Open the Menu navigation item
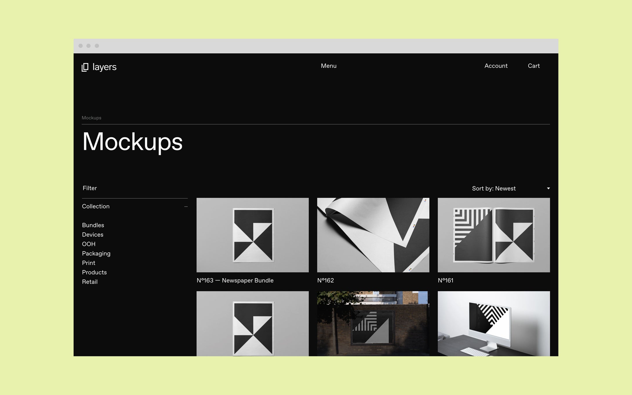Screen dimensions: 632x395 click(328, 66)
